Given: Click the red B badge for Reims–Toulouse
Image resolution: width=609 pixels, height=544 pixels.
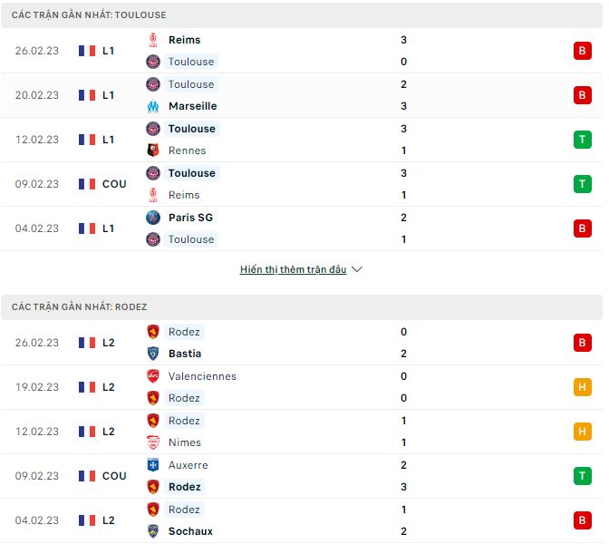Looking at the screenshot, I should [x=582, y=51].
